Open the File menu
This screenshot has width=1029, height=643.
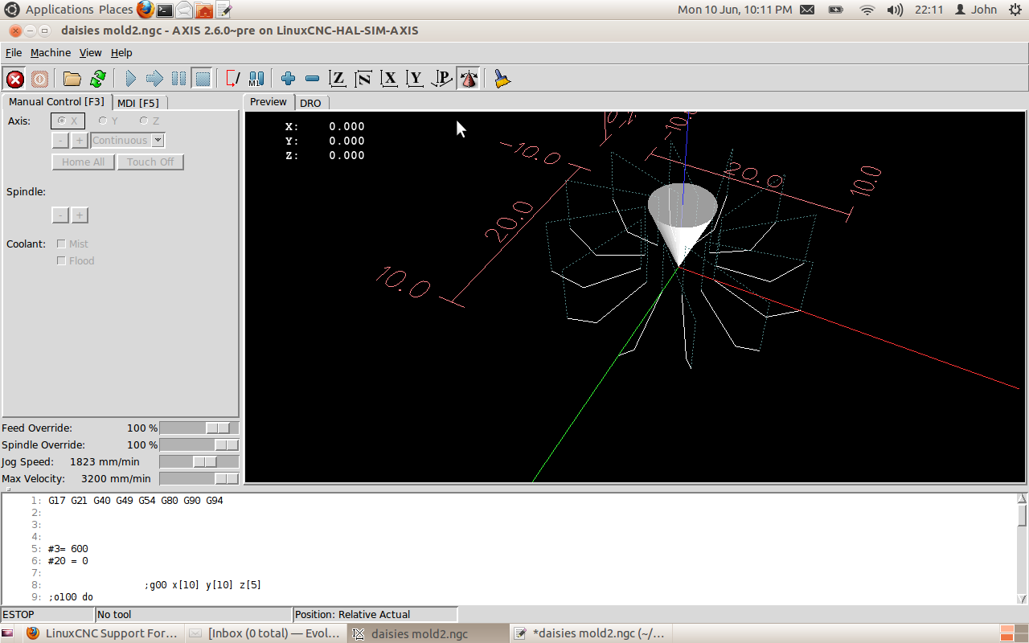click(x=14, y=52)
